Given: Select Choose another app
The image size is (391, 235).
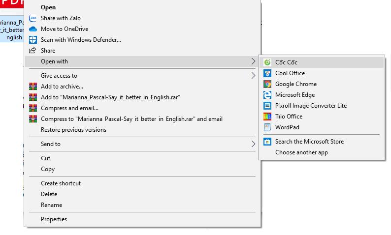Looking at the screenshot, I should pyautogui.click(x=322, y=152).
